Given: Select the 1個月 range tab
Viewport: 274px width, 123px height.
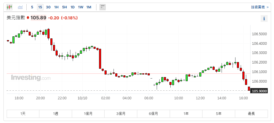Looking at the screenshot, I should [x=88, y=114].
